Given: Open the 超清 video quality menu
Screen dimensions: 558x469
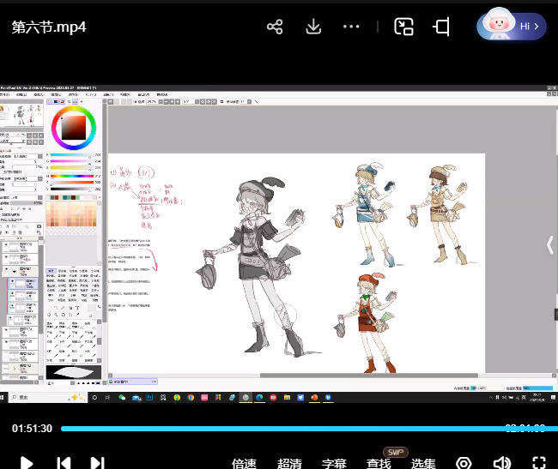Looking at the screenshot, I should pyautogui.click(x=289, y=463).
